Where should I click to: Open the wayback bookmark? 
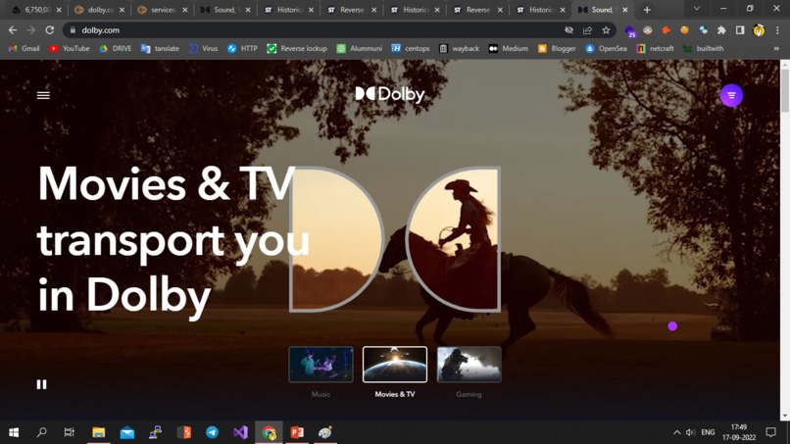point(459,48)
